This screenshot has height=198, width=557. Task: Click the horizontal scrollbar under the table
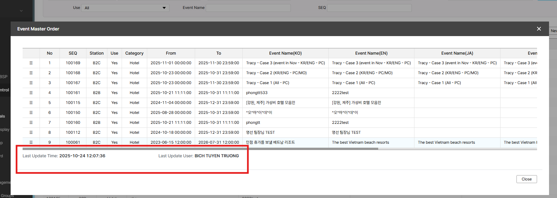tap(200, 149)
